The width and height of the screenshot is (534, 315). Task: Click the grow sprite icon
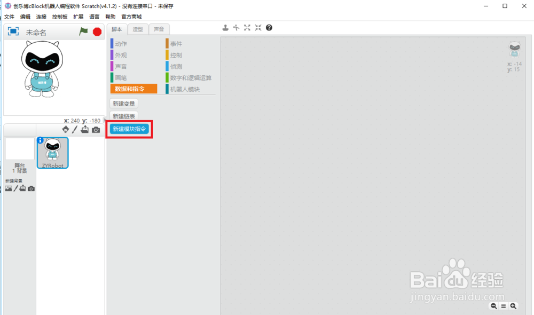tap(247, 27)
